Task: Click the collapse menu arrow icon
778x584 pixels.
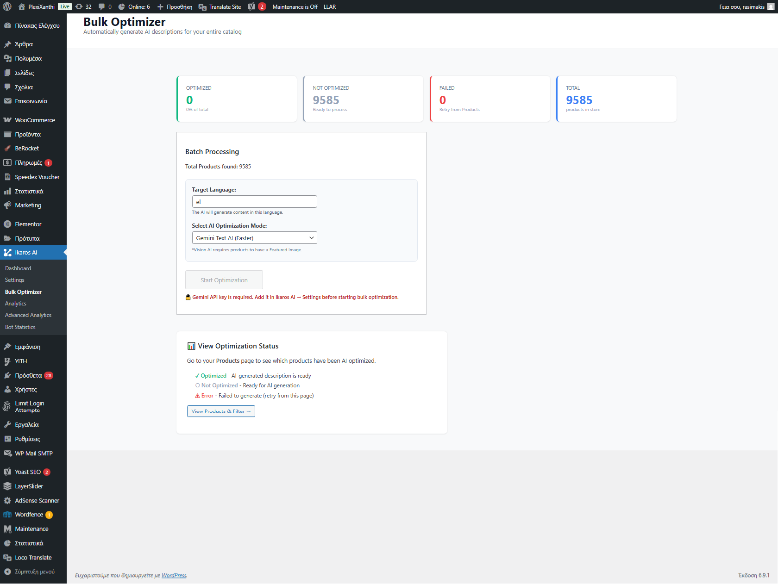Action: (7, 572)
